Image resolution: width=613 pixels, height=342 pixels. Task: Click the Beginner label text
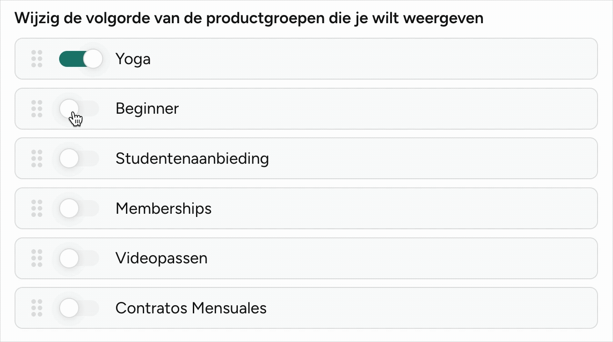147,109
